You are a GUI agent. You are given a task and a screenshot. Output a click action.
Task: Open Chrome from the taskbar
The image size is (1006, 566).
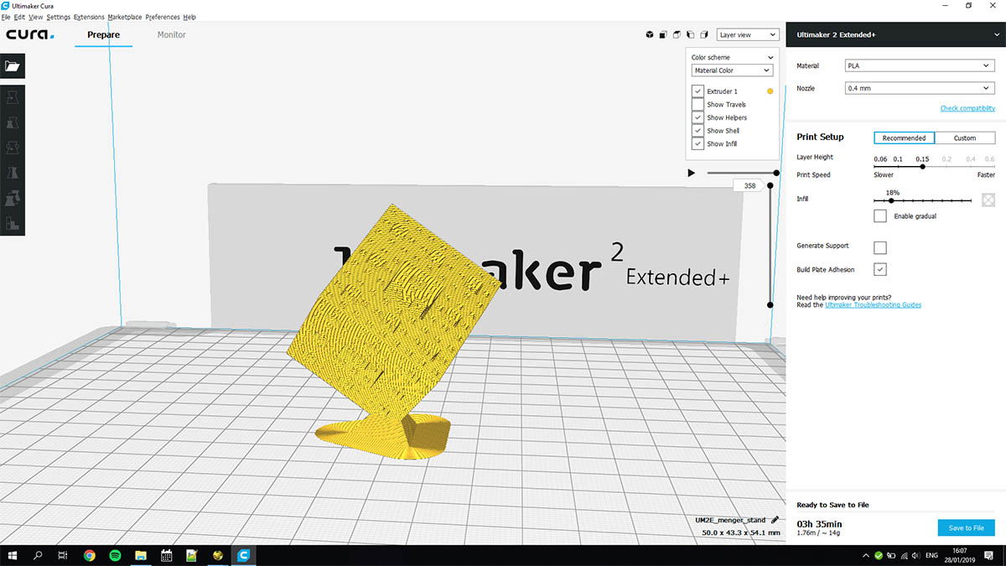90,555
